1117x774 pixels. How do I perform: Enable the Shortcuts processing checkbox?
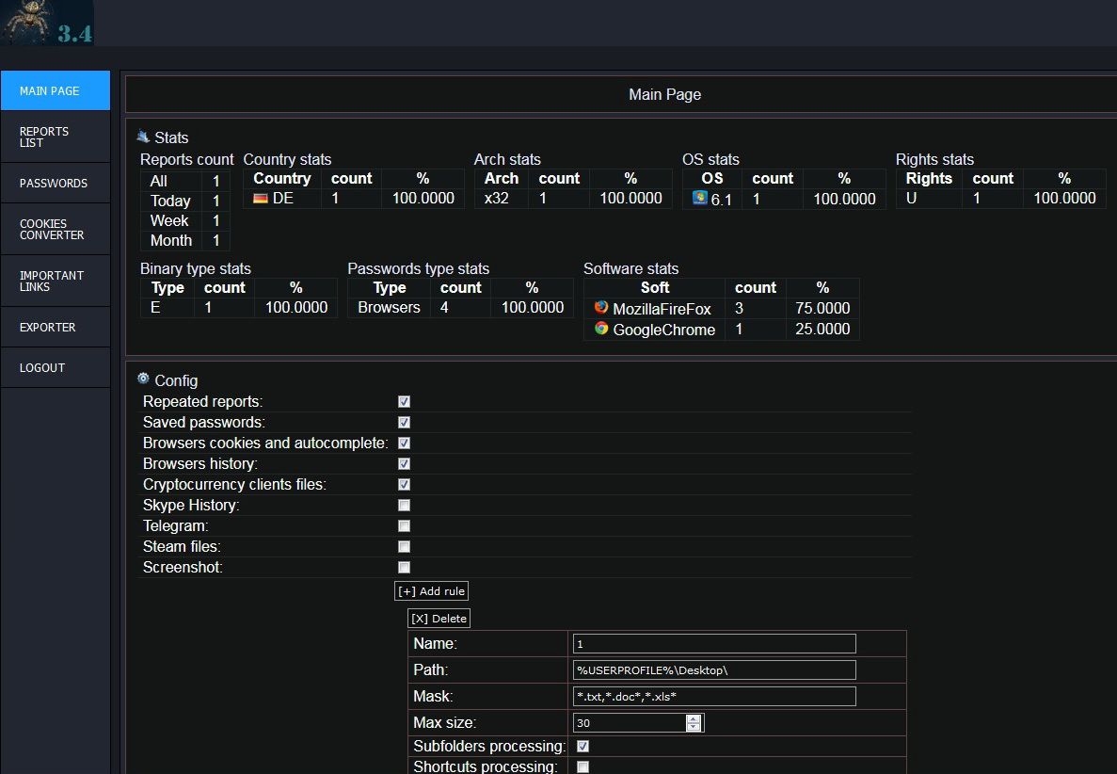click(582, 766)
